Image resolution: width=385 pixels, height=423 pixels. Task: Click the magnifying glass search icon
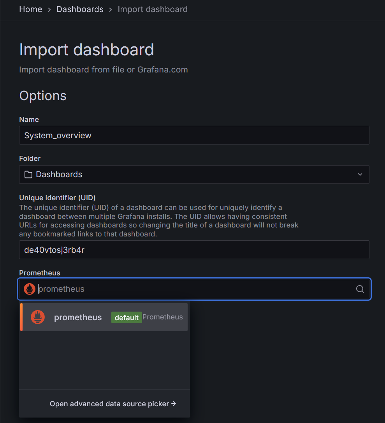tap(360, 289)
